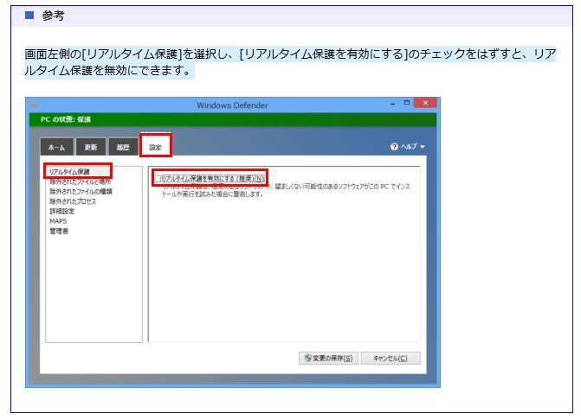The width and height of the screenshot is (581, 420).
Task: Select リアルタイム保護 in the settings list
Action: 69,172
